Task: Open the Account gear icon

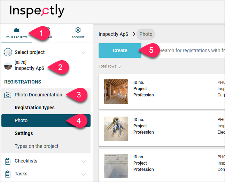Action: pyautogui.click(x=78, y=30)
